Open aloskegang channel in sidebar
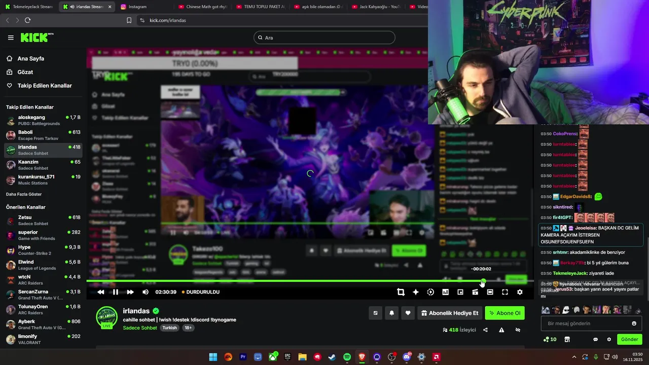 [x=43, y=121]
